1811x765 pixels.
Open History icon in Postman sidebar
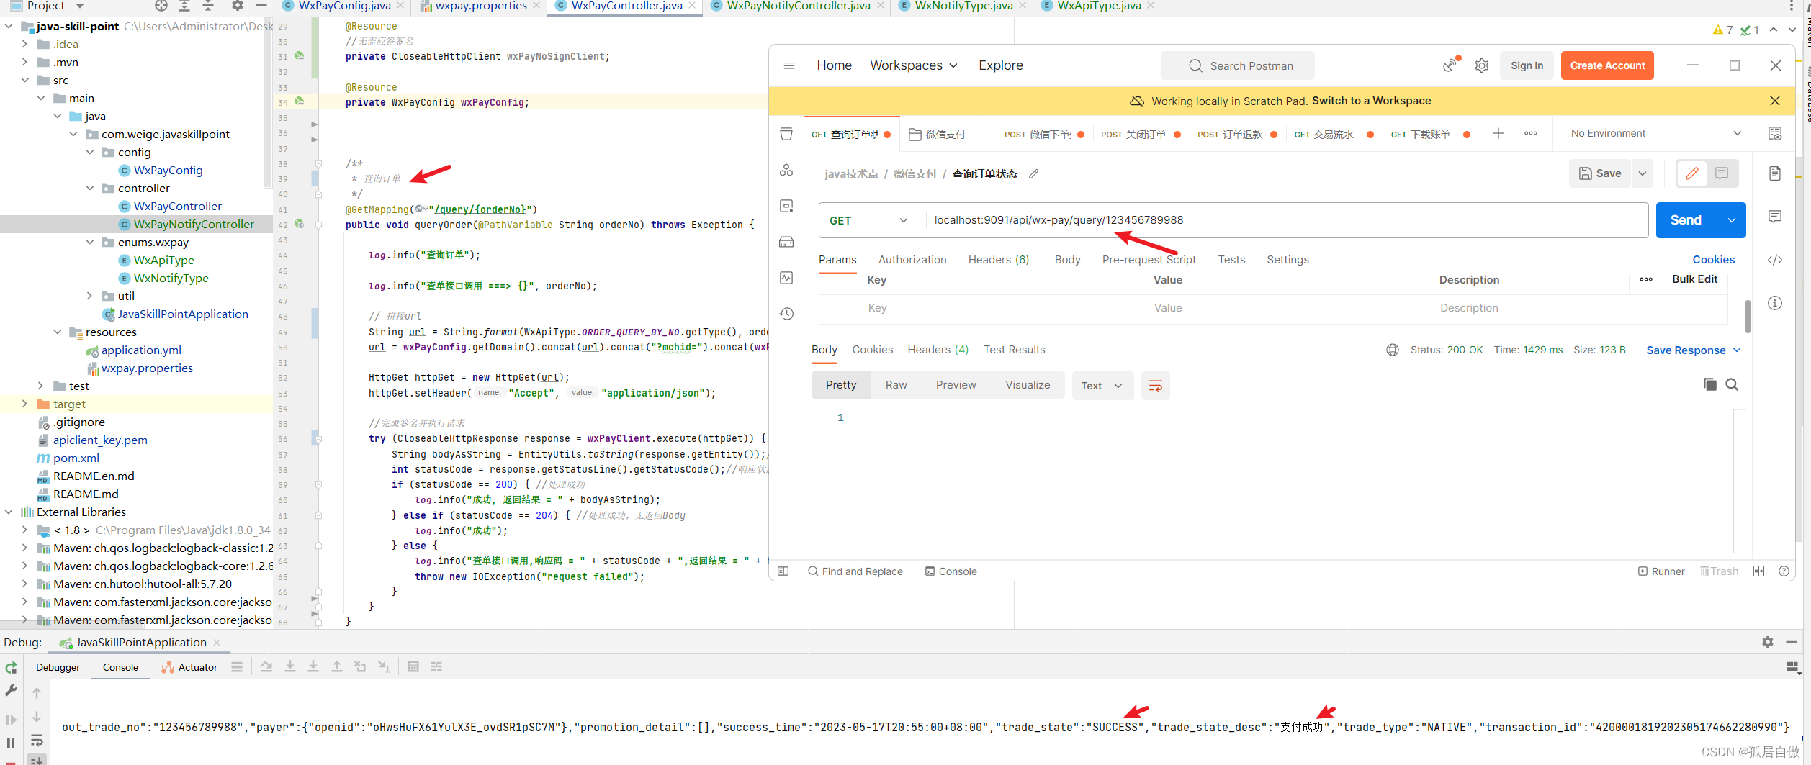[x=786, y=314]
